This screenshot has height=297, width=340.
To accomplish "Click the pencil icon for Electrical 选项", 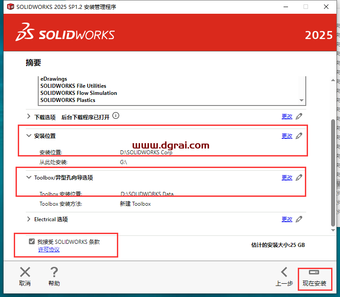I will coord(299,219).
